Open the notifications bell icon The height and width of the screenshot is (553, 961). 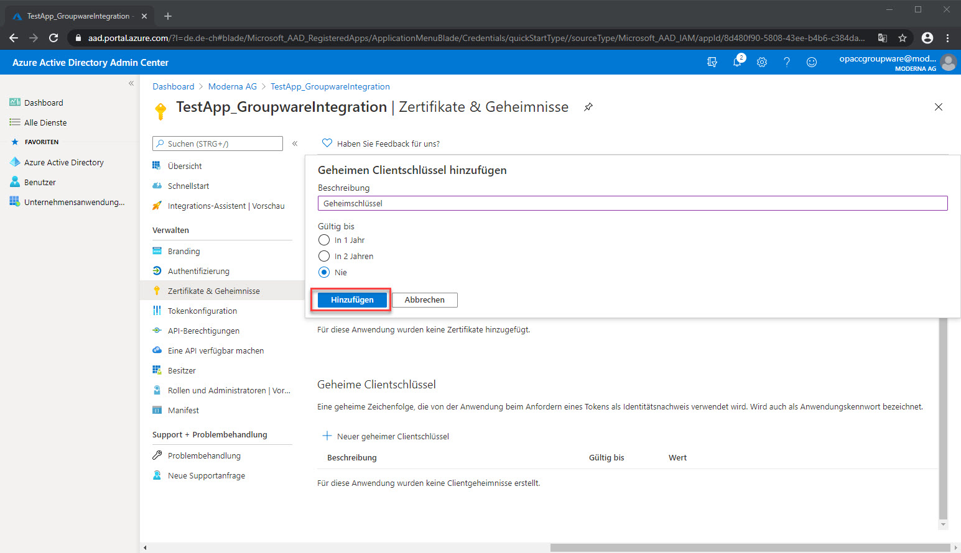point(738,62)
